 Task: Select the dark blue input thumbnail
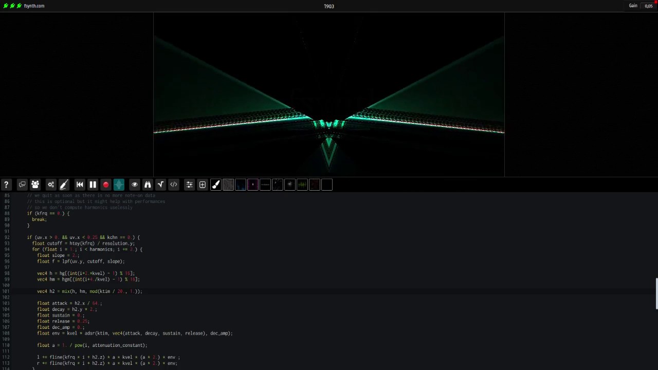pos(241,184)
